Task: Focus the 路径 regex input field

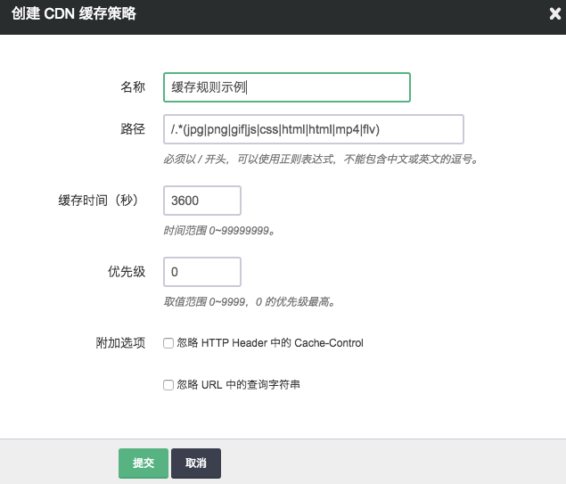Action: coord(313,129)
